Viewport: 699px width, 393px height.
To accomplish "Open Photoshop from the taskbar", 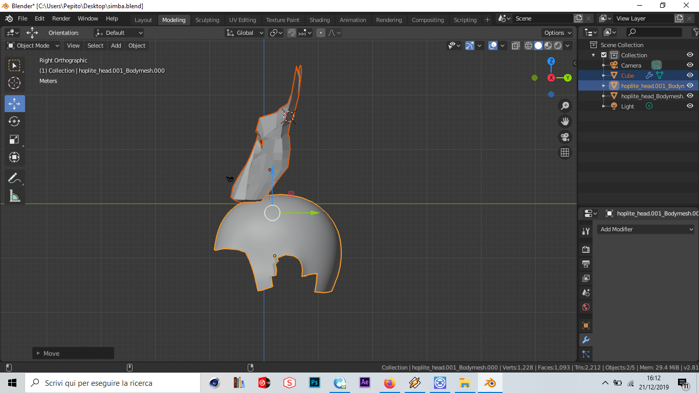I will (315, 383).
